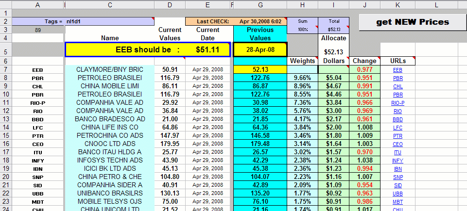Screen dimensions: 467x211
Task: Select column H header
Action: pyautogui.click(x=303, y=5)
